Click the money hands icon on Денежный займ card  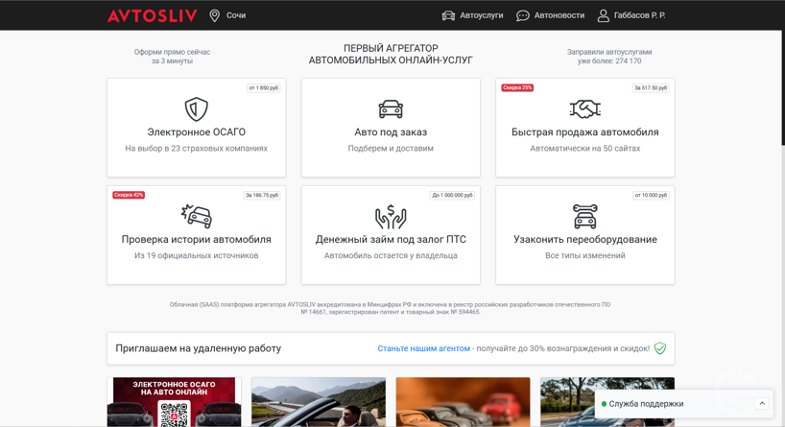pos(391,216)
